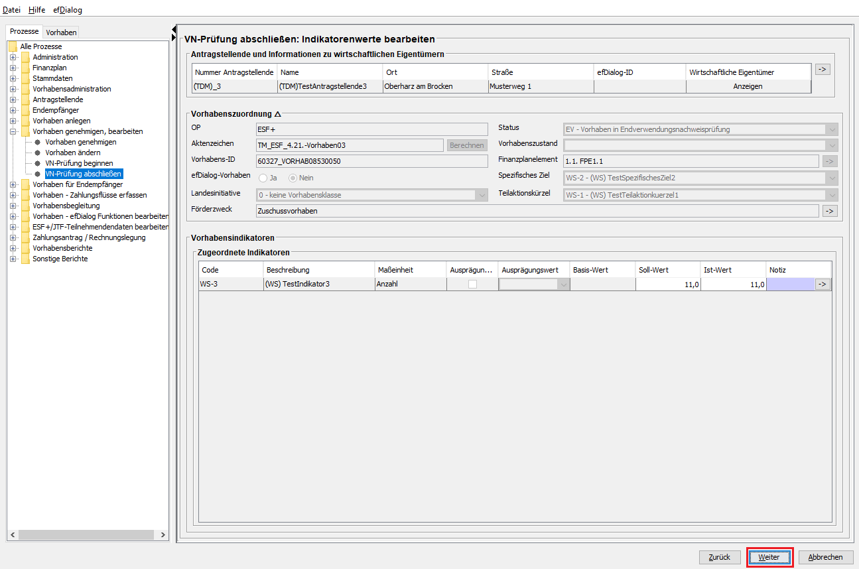Expand the Vorhaben anlegen node
The image size is (859, 569).
[x=13, y=121]
